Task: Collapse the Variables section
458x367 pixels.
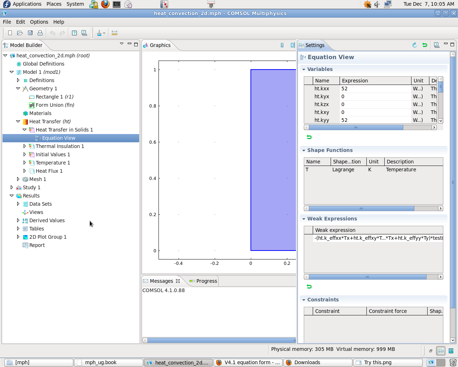Action: pos(304,69)
